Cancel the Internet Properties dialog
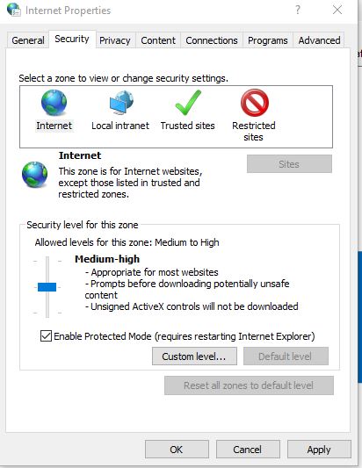 point(248,450)
